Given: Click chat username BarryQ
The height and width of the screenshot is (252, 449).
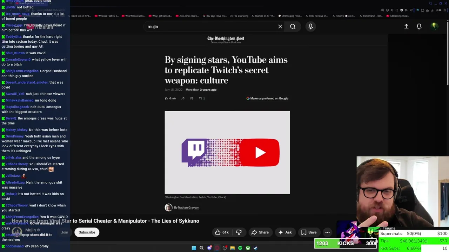Looking at the screenshot, I should [11, 119].
